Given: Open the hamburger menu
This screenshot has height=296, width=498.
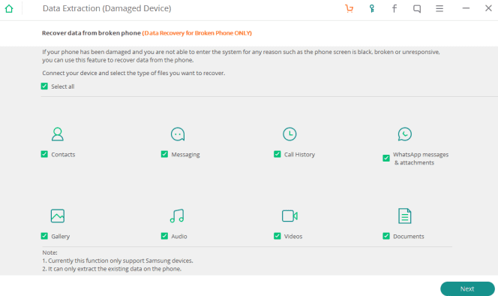Looking at the screenshot, I should [x=439, y=8].
